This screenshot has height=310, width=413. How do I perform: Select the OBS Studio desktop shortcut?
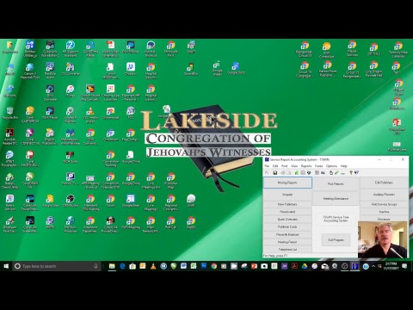(70, 201)
